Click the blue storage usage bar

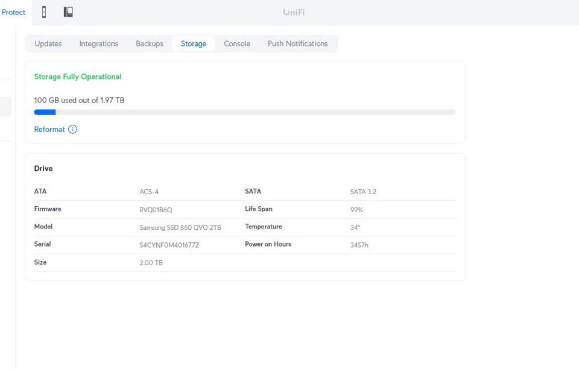pos(45,112)
